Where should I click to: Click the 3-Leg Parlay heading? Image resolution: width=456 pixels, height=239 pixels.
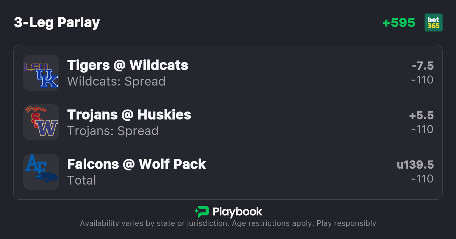(x=57, y=23)
